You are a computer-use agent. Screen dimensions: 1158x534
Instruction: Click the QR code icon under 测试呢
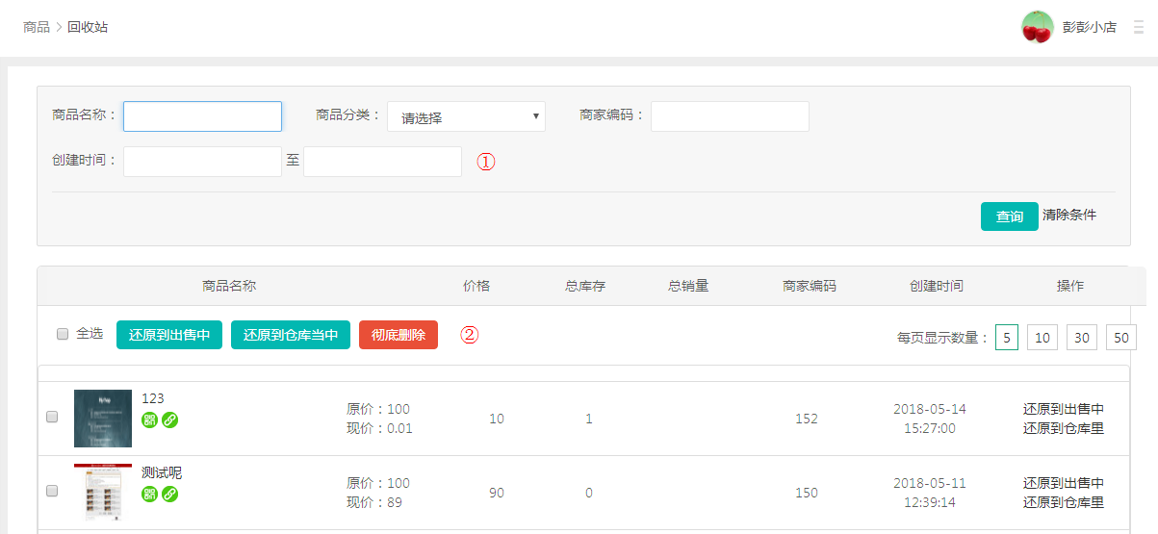[x=149, y=494]
